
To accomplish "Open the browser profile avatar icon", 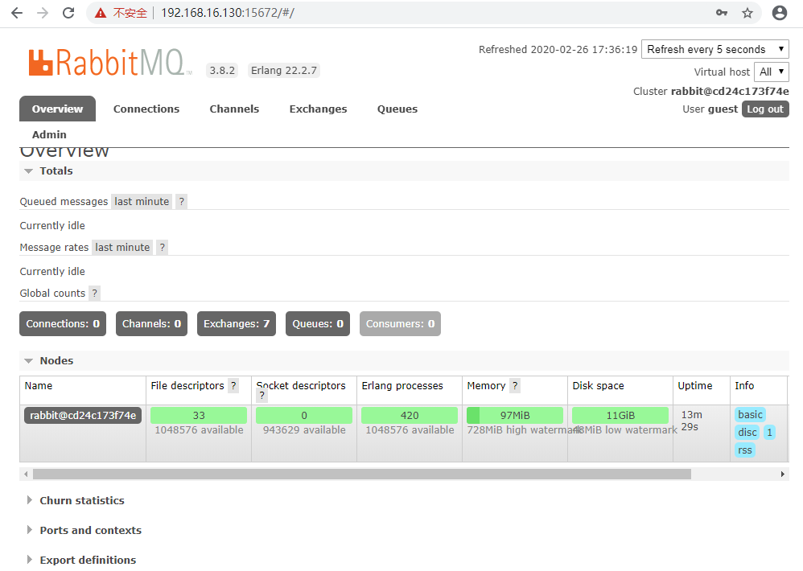I will coord(779,13).
